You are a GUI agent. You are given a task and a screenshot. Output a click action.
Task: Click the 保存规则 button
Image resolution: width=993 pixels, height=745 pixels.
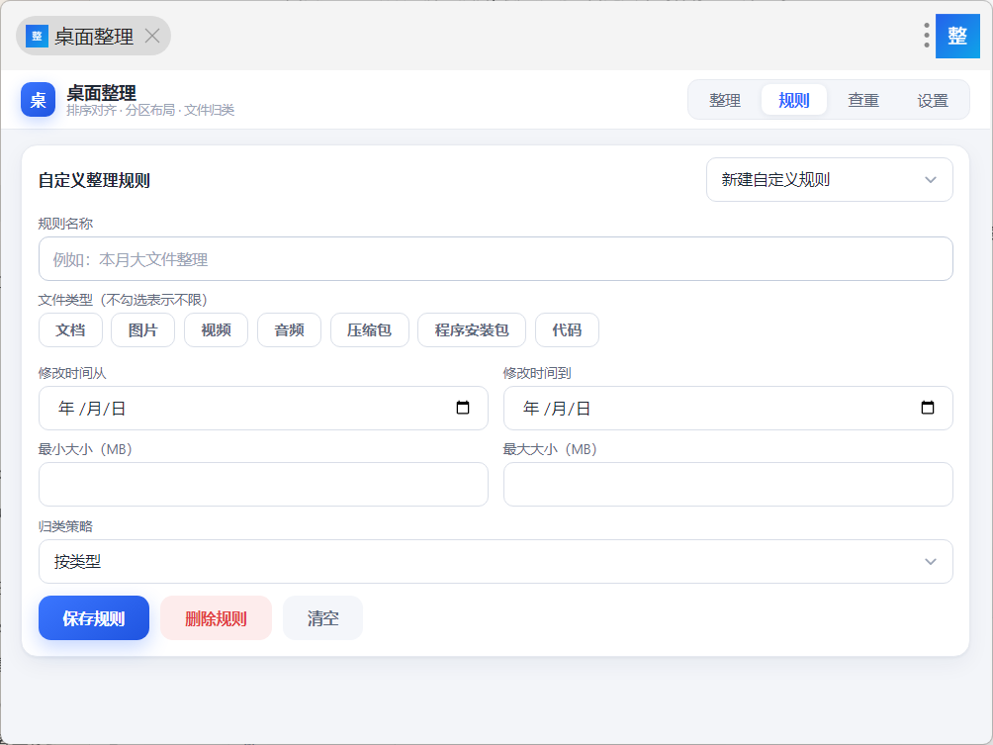pyautogui.click(x=94, y=618)
